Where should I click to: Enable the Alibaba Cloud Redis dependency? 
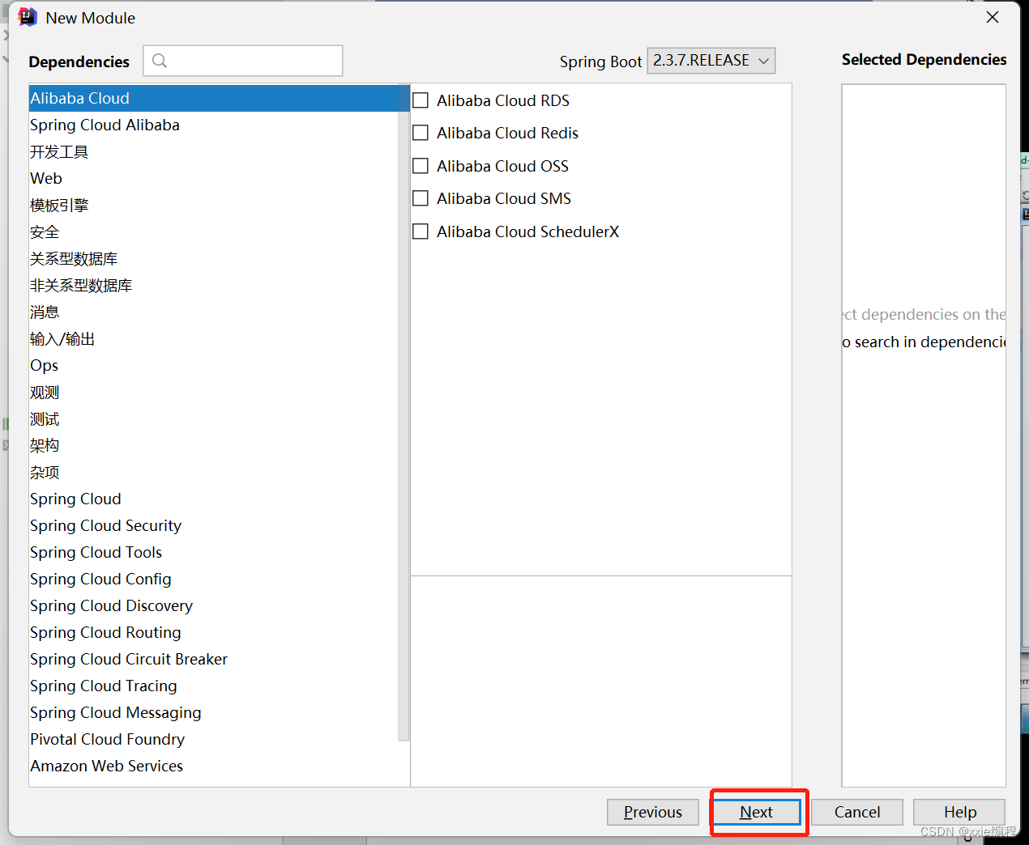[x=421, y=133]
